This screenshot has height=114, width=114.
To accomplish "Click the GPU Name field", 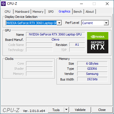I will (55, 34).
